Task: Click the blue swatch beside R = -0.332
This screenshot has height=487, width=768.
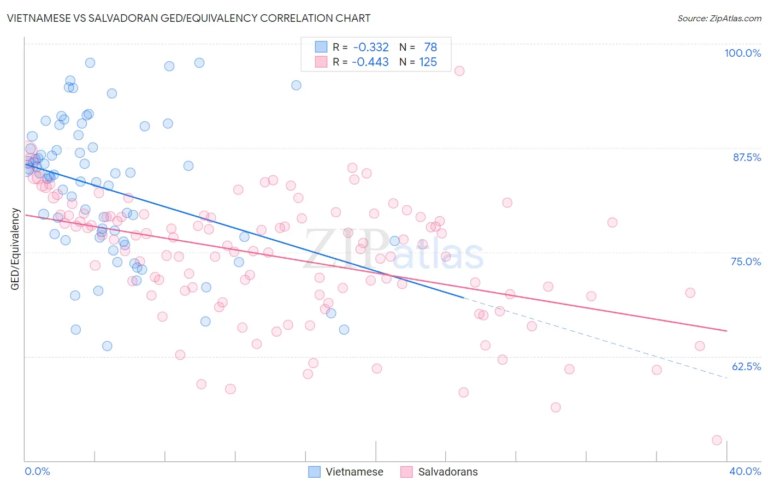Action: coord(321,47)
